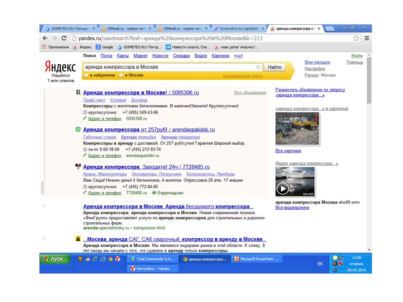
Task: Reload the page with the refresh icon
Action: point(64,38)
